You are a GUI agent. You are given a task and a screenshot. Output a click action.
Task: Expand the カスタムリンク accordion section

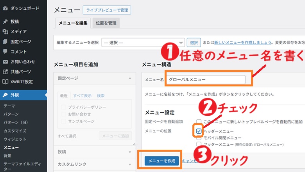click(x=95, y=164)
